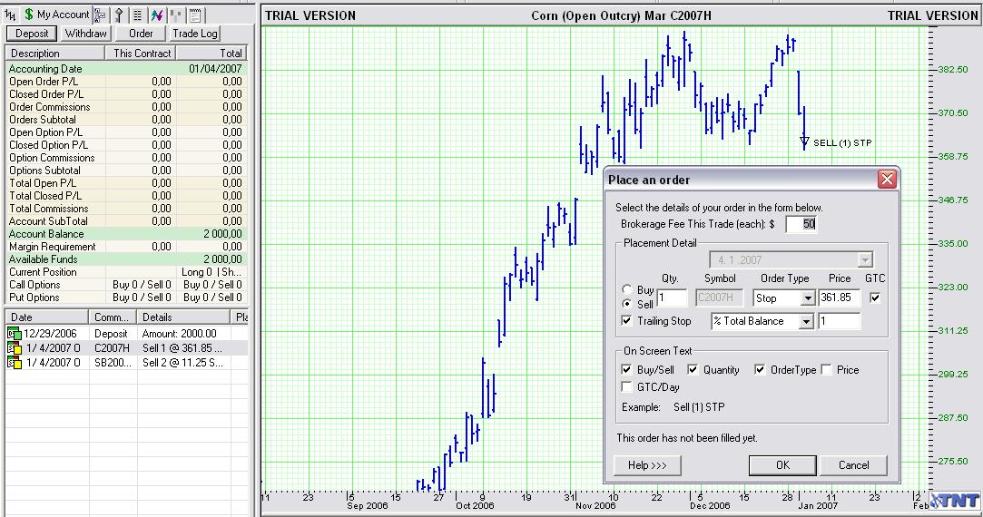Toggle OrderType on-screen text checkbox

[760, 369]
